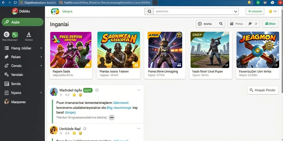Click the gold star in Uenkiode Bapl rating
283x141 pixels.
74,133
